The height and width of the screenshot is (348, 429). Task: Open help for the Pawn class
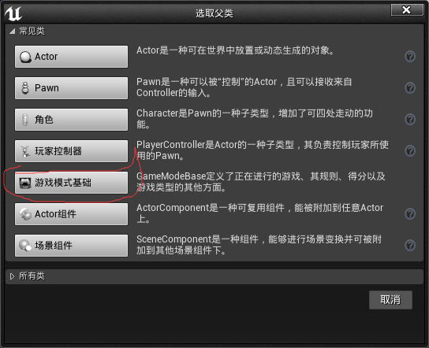pyautogui.click(x=410, y=88)
